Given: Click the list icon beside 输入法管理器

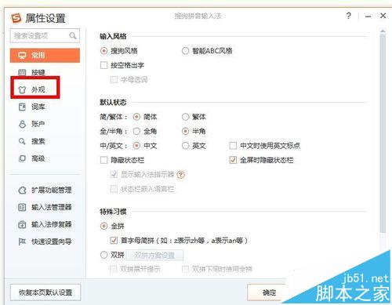Looking at the screenshot, I should point(22,207).
